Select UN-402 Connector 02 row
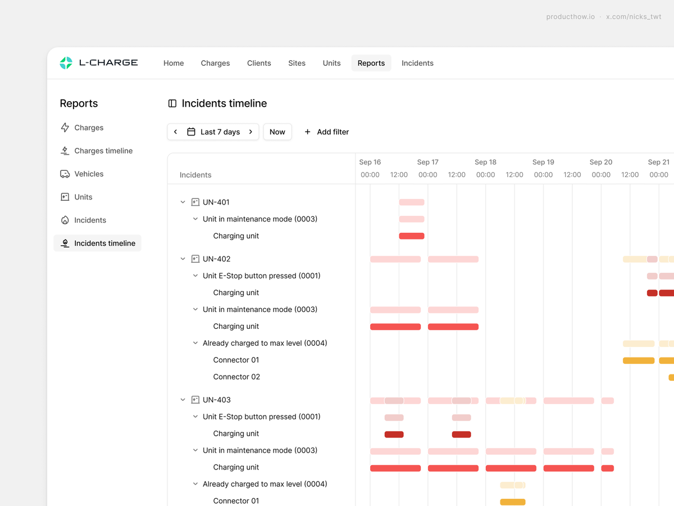Viewport: 674px width, 506px height. coord(236,377)
